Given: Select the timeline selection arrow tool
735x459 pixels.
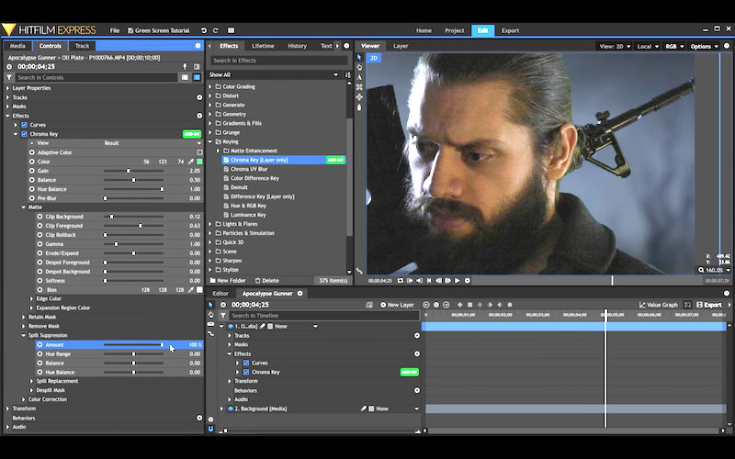Looking at the screenshot, I should (210, 305).
